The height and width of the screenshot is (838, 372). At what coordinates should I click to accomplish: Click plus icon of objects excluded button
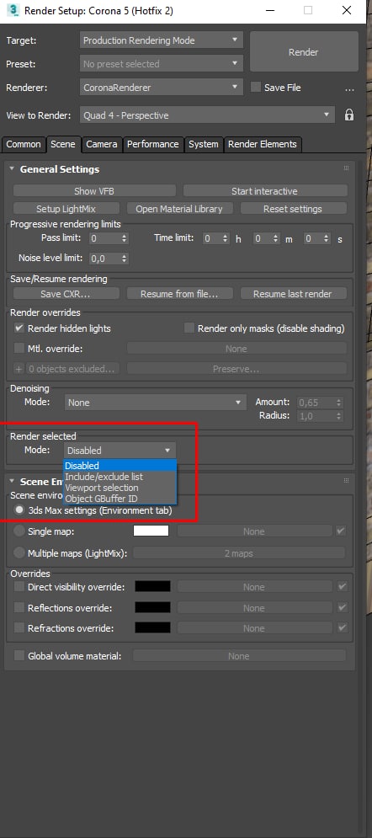[x=19, y=369]
